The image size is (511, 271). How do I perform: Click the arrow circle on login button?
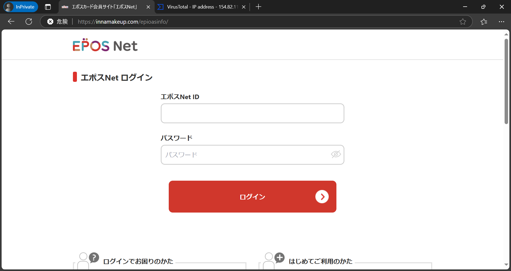(x=322, y=197)
